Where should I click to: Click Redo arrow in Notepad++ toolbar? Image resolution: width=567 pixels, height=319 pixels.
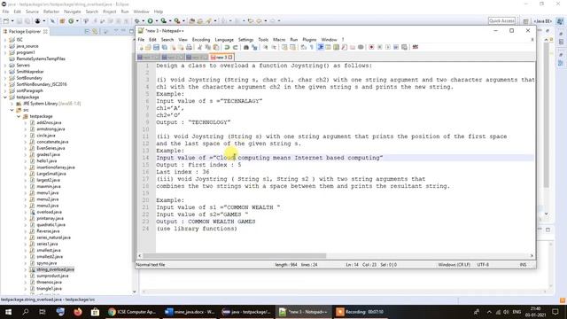(235, 47)
